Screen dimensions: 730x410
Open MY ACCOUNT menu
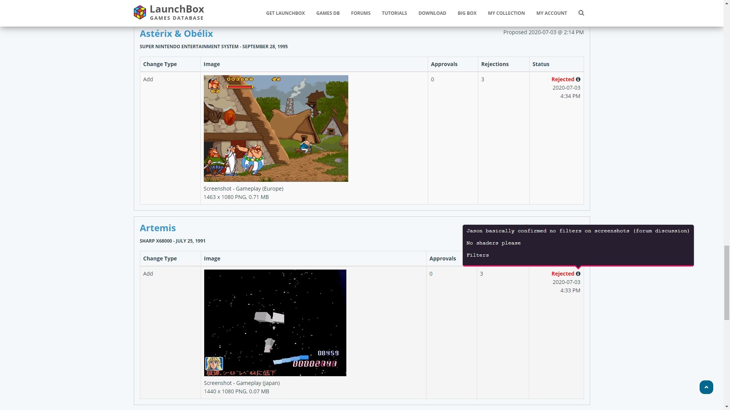[x=551, y=13]
